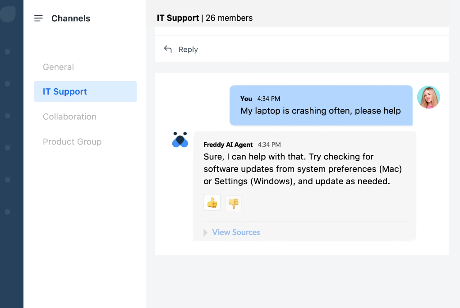The width and height of the screenshot is (460, 308).
Task: Click the last dot in the dark sidebar
Action: point(7,212)
